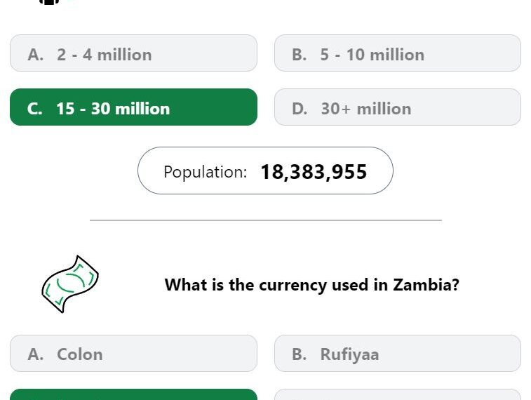531x400 pixels.
Task: Click the partially visible icon at top left
Action: (x=49, y=2)
